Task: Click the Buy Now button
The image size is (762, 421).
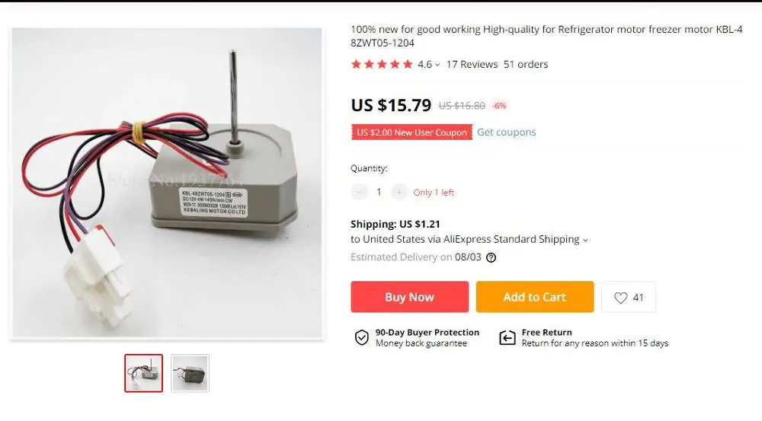Action: [x=410, y=297]
